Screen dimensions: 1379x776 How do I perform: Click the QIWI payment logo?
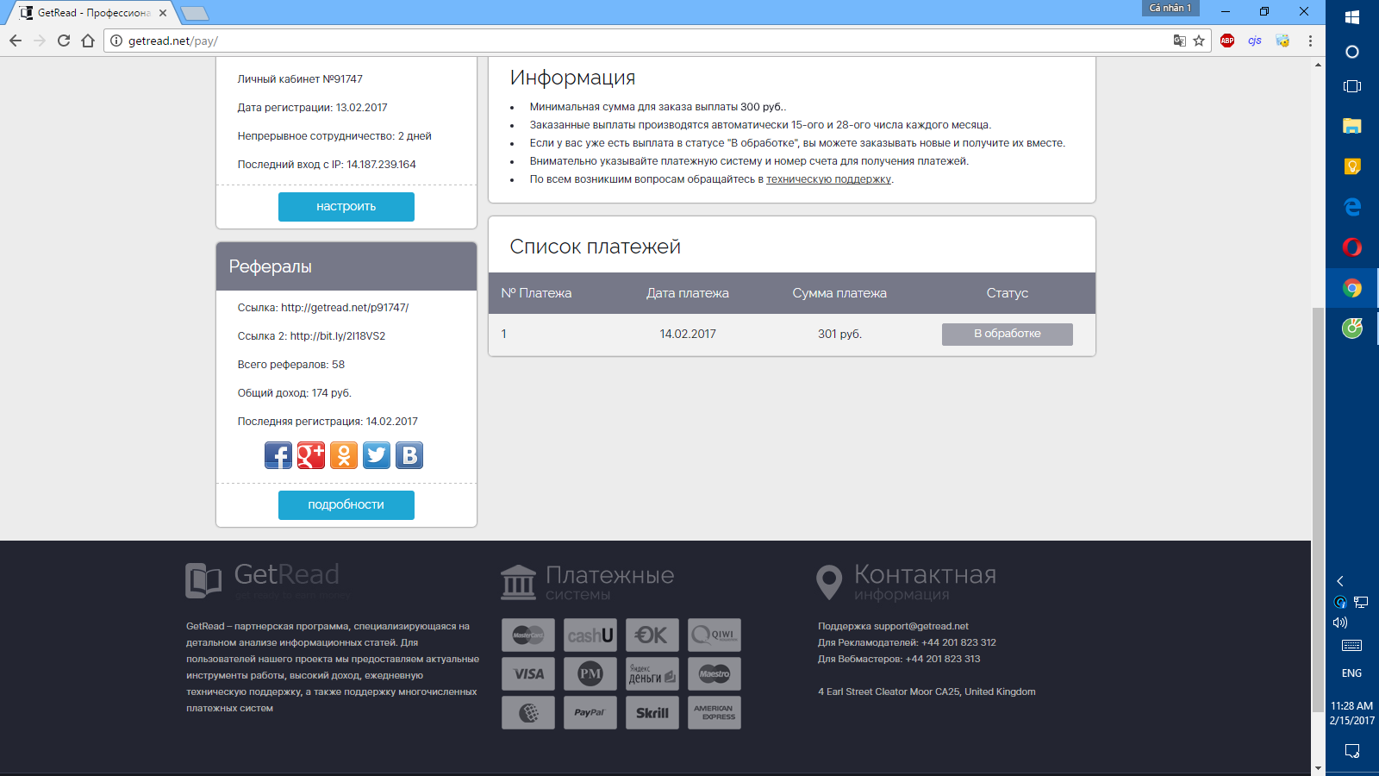(714, 635)
